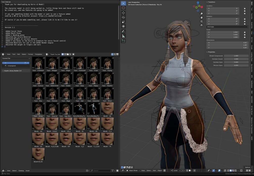Image resolution: width=254 pixels, height=176 pixels.
Task: Open the Templates menu in text editor
Action: (x=38, y=54)
